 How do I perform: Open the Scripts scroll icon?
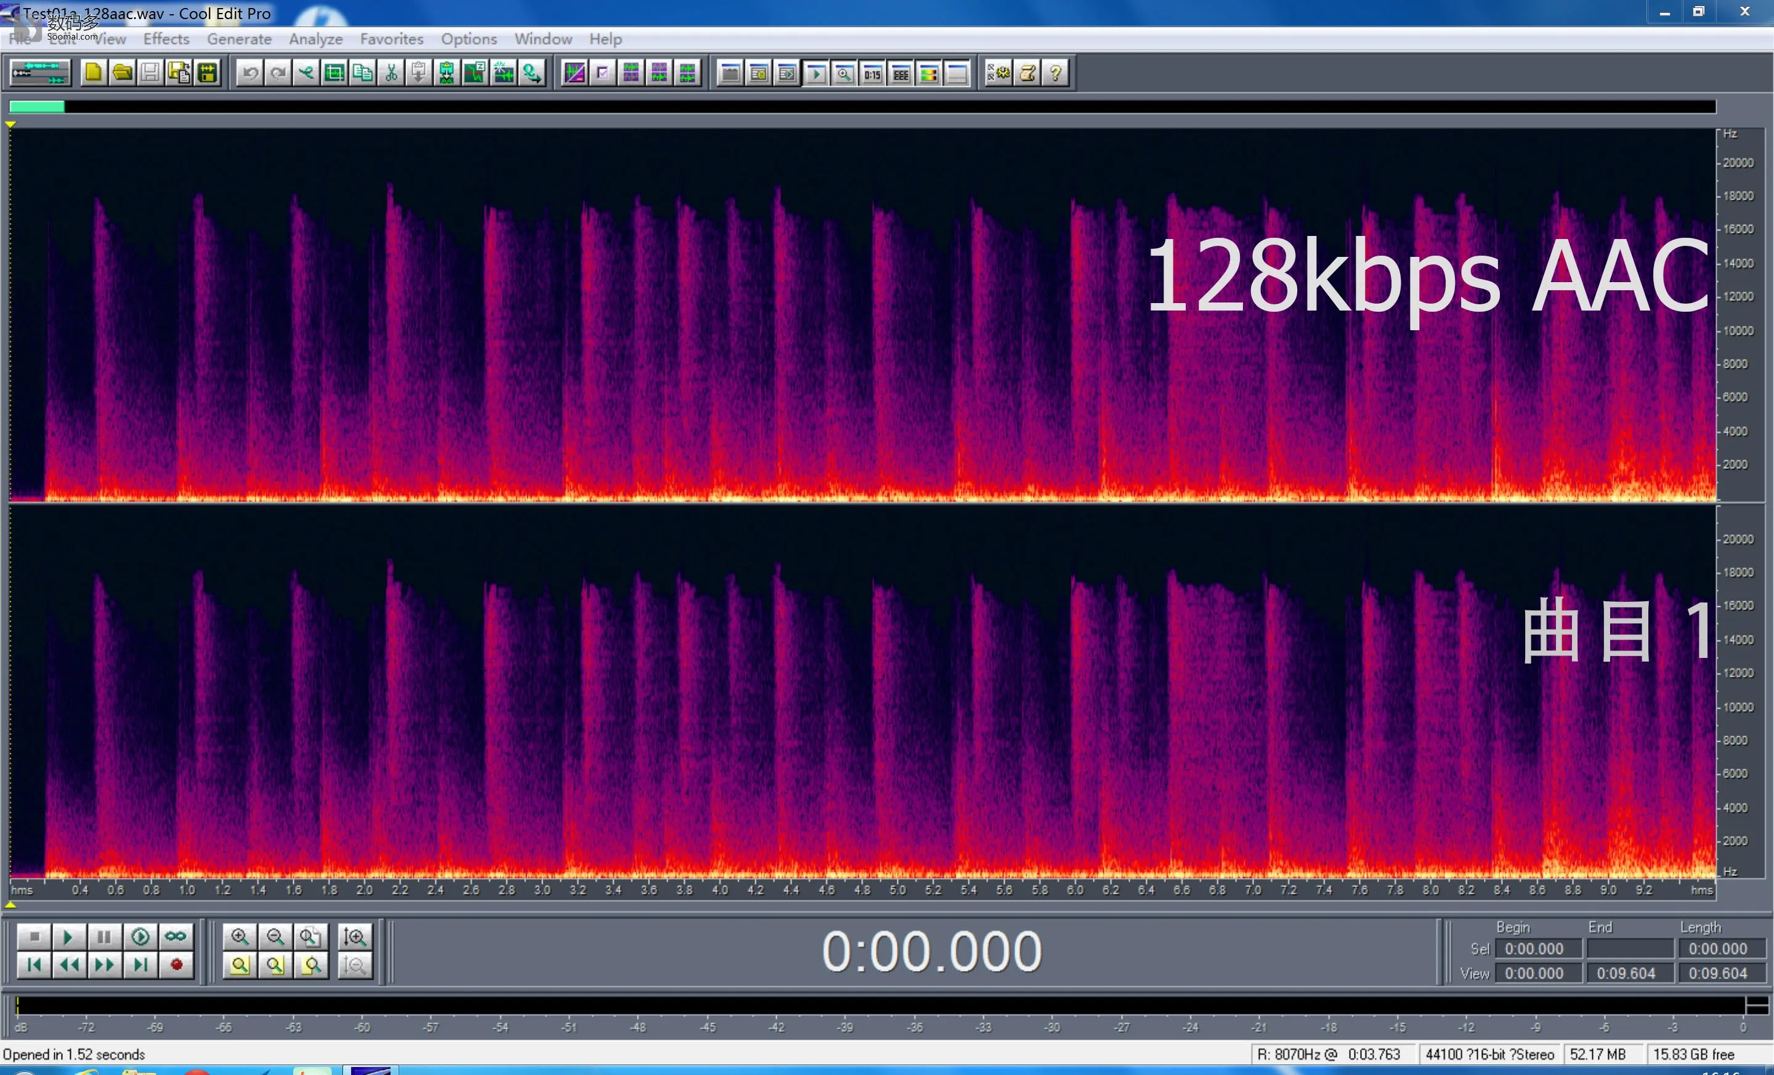click(x=1027, y=73)
